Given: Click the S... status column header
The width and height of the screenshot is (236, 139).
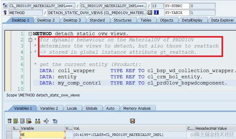Looking at the screenshot, I should 16,128.
